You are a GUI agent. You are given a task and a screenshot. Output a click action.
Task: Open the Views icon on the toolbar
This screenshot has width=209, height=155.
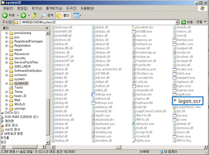(x=76, y=15)
